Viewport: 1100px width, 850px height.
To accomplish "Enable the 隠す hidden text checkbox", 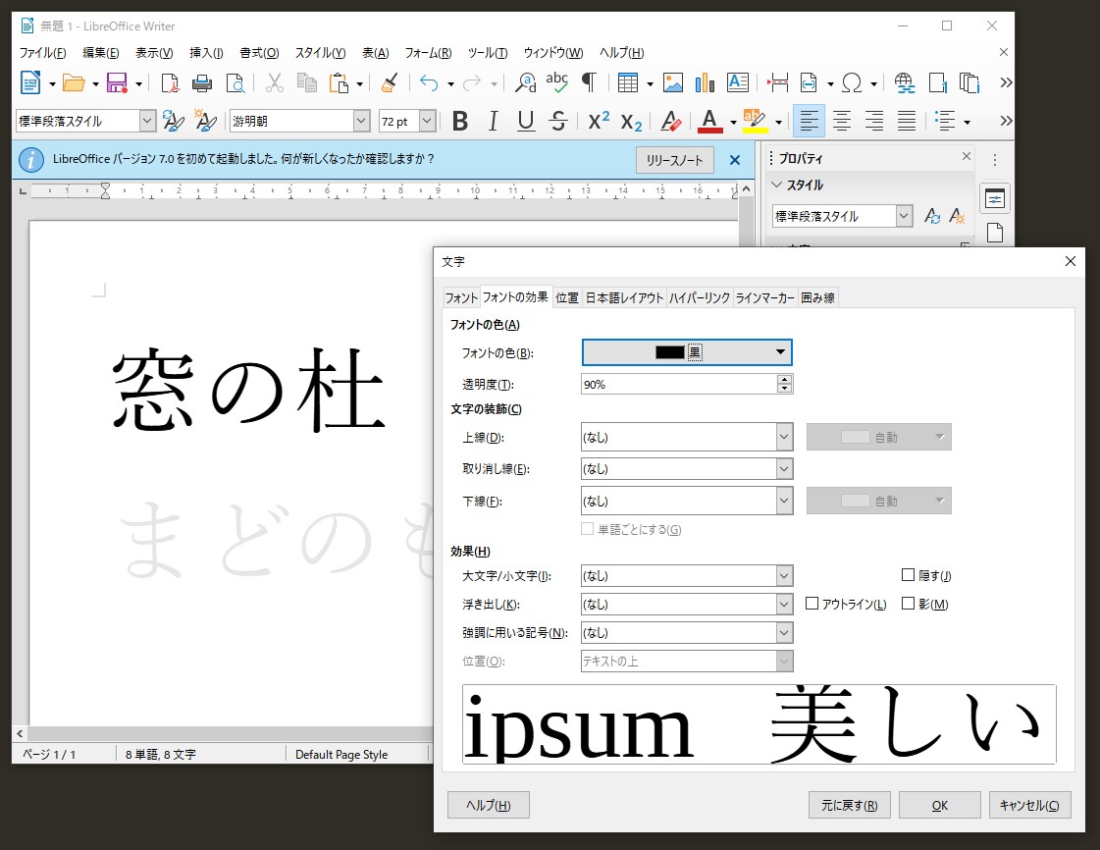I will [907, 575].
